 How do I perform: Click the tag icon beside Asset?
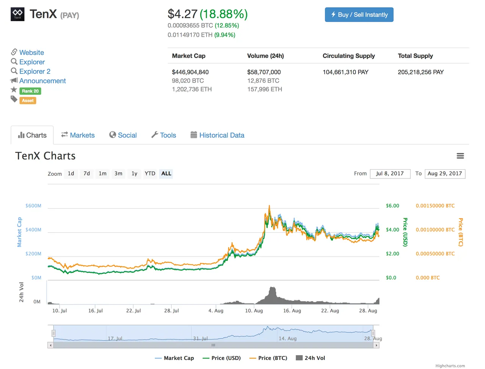pos(14,99)
